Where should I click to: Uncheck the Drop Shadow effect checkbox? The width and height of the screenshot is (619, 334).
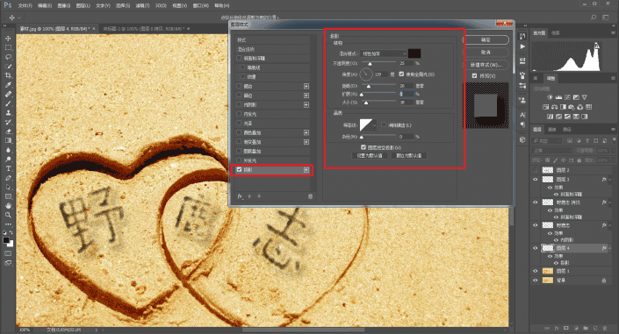point(239,169)
